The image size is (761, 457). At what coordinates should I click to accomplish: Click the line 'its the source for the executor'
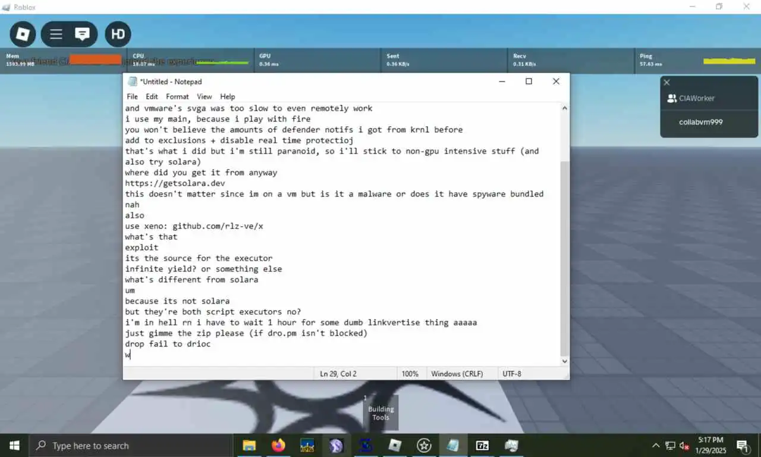pyautogui.click(x=199, y=258)
